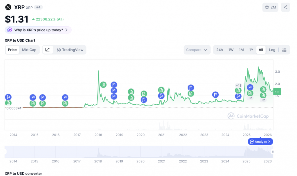Click the $1.31 price text
This screenshot has width=297, height=176.
coord(17,19)
